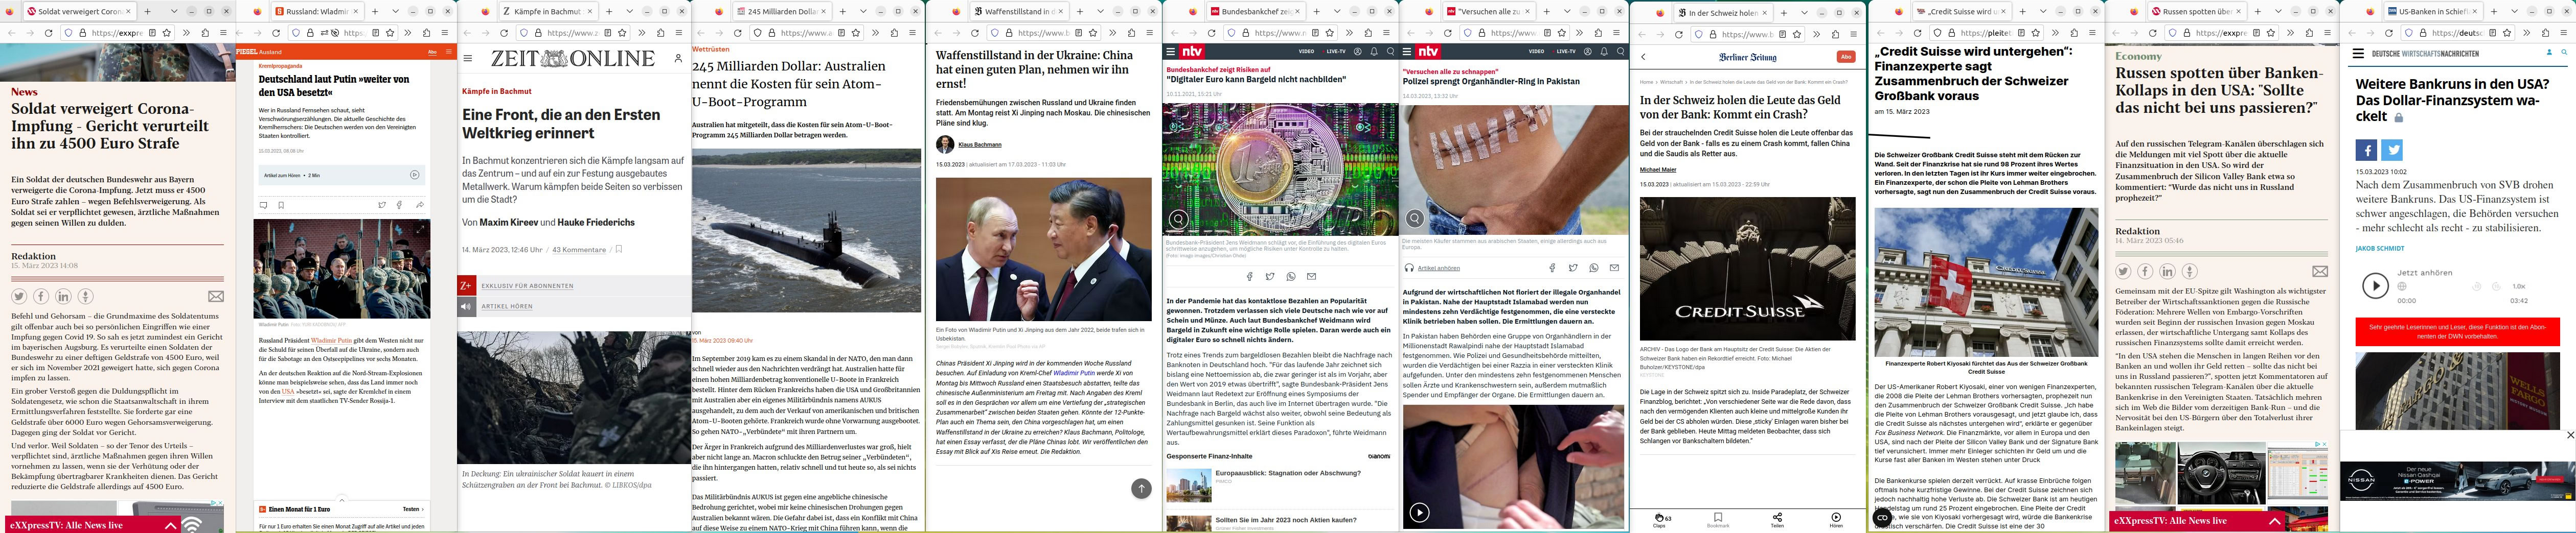Click red Abo button on Berliner Zeitung
This screenshot has height=533, width=2576.
[x=1845, y=57]
